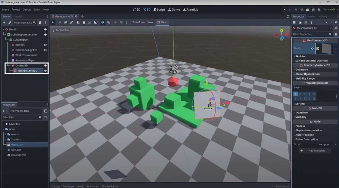Open the Debug menu

[x=26, y=10]
